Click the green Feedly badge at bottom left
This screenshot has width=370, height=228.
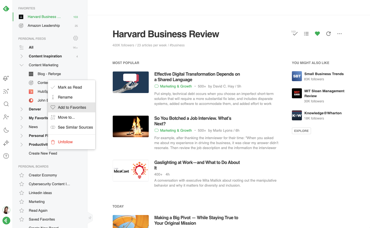tap(6, 221)
